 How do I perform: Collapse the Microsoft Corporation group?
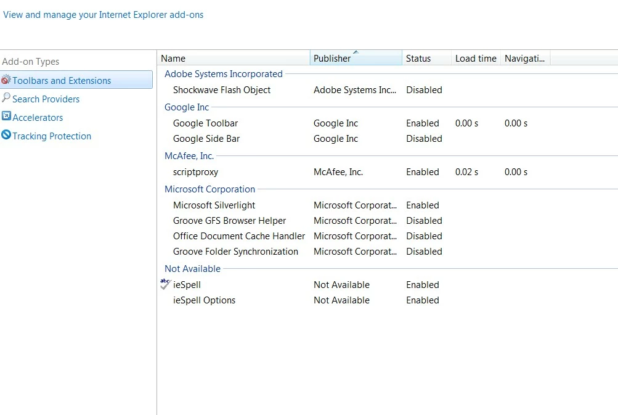(x=209, y=189)
